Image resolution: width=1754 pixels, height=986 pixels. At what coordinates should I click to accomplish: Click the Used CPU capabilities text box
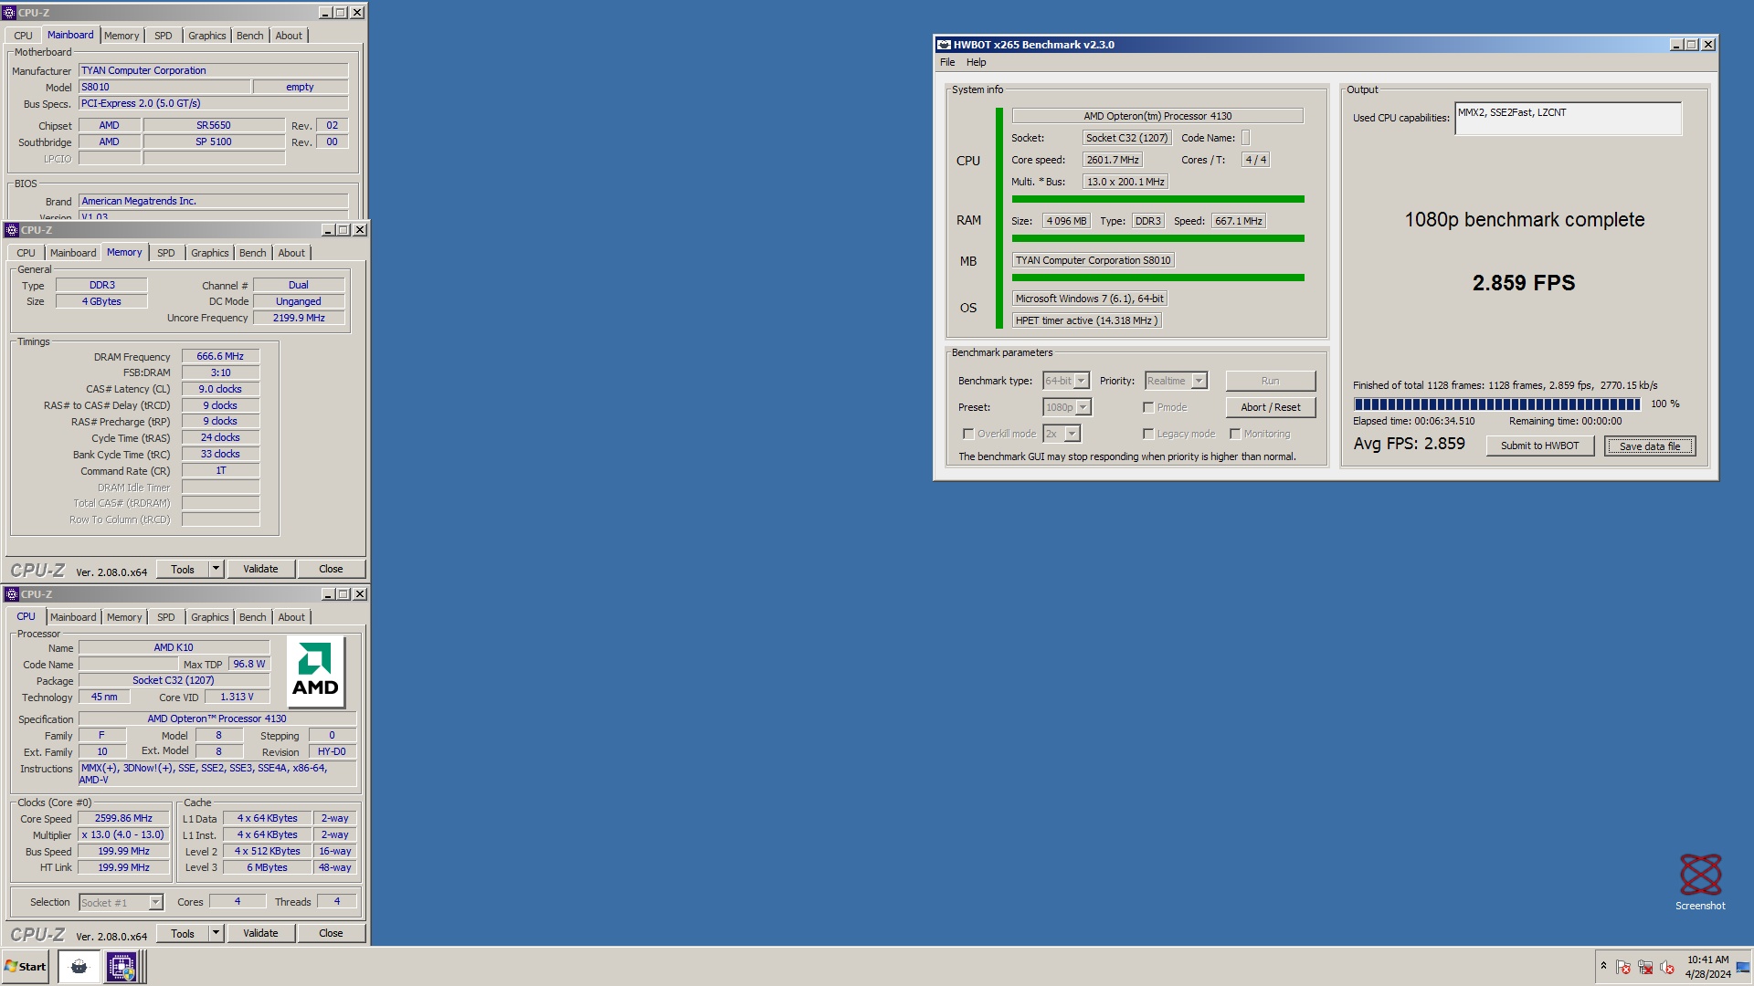[1568, 119]
